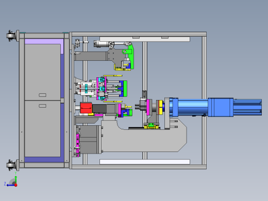
Task: Click the dark grey motor beside red block
Action: tap(99, 109)
